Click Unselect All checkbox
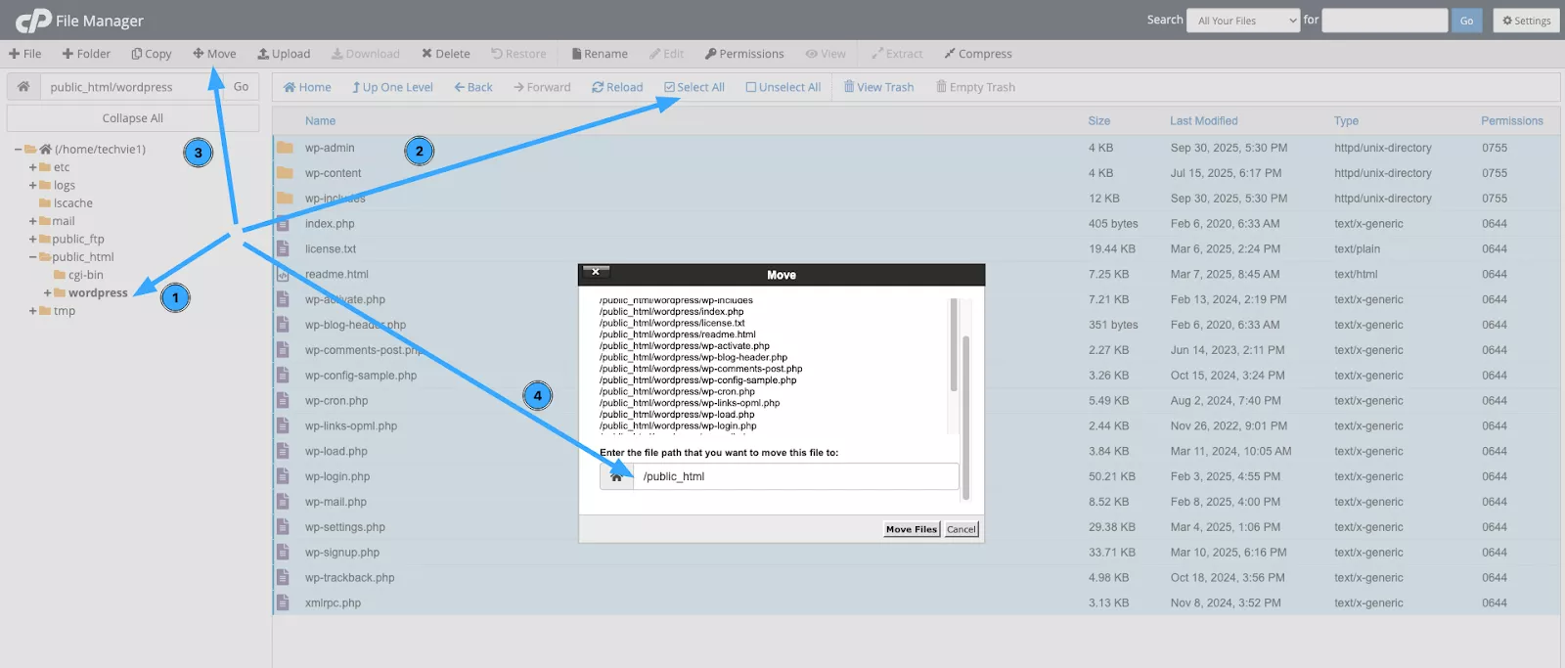 coord(751,87)
